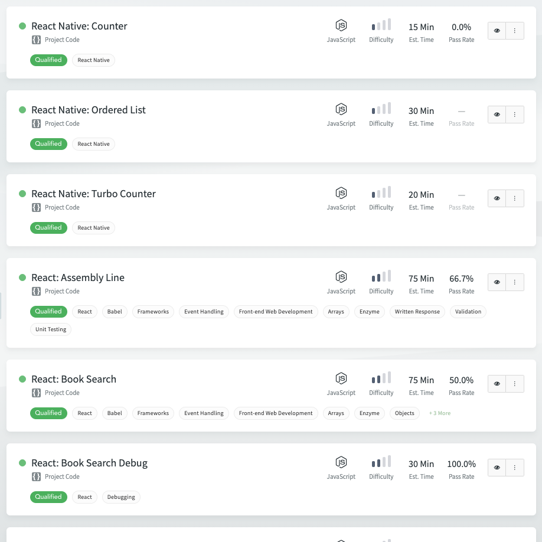Select Enzyme tag on React: Book Search
The width and height of the screenshot is (542, 542).
pos(369,413)
